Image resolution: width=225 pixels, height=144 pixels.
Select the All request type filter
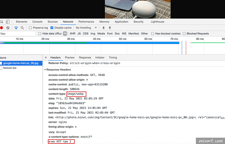(65, 33)
